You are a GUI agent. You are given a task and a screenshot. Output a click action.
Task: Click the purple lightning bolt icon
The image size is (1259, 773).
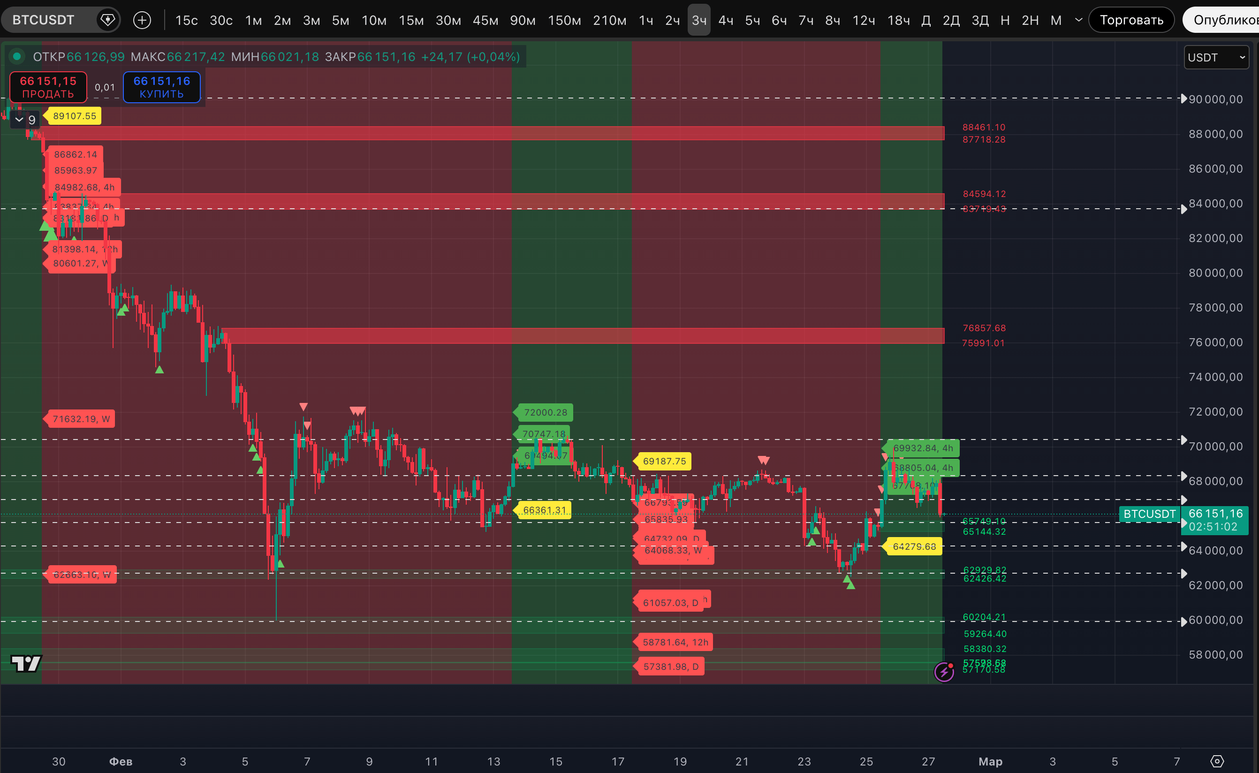pyautogui.click(x=944, y=671)
